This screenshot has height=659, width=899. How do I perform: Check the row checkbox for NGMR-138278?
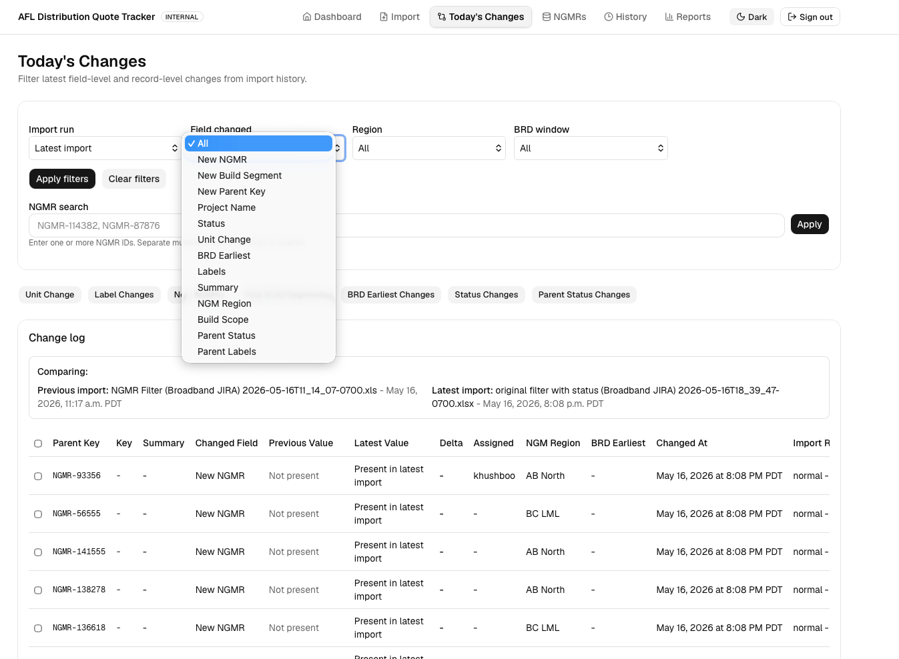(38, 590)
